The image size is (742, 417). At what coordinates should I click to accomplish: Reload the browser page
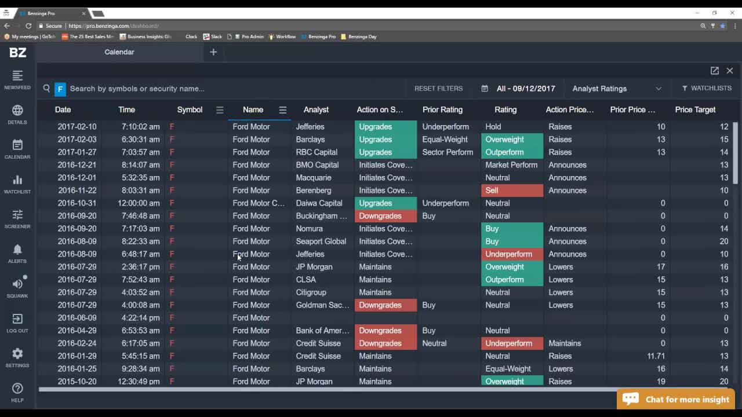pyautogui.click(x=28, y=25)
